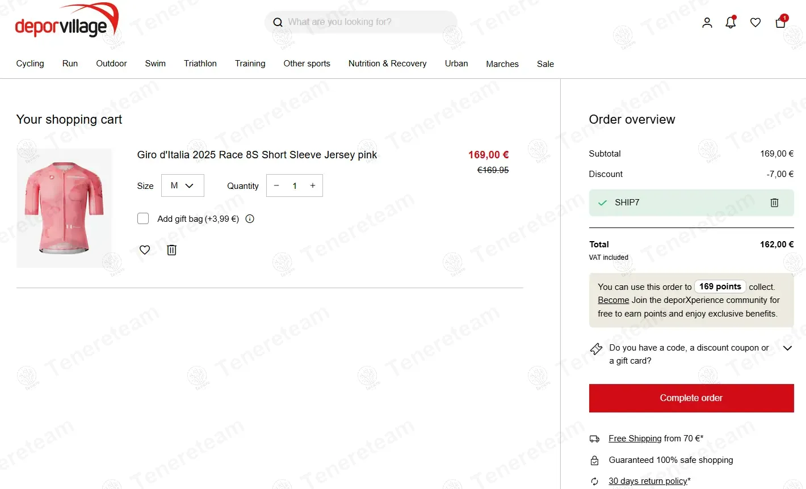The height and width of the screenshot is (489, 806).
Task: Click the free shipping truck icon
Action: tap(594, 439)
